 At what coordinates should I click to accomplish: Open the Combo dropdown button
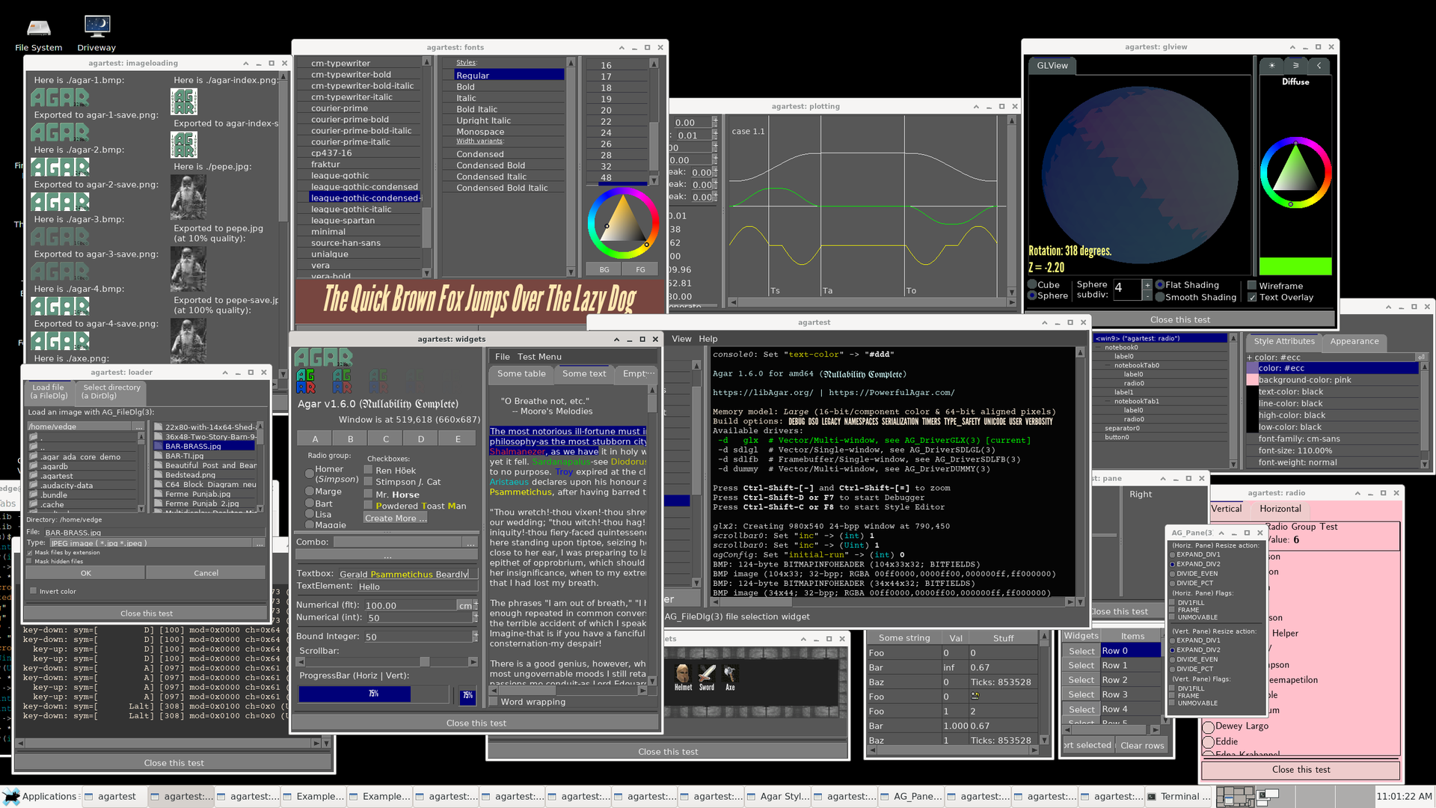pos(470,542)
